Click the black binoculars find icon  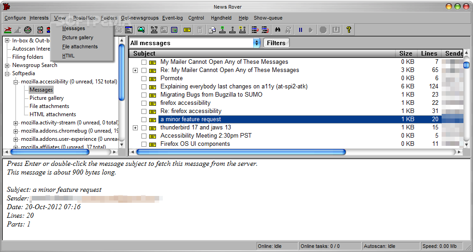click(277, 30)
